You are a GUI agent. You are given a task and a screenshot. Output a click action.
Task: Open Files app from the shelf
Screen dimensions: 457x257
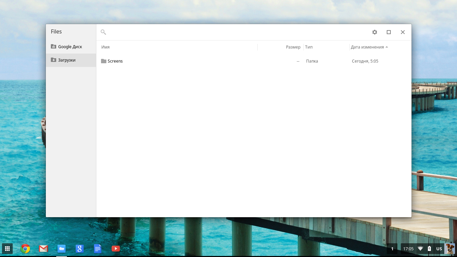pyautogui.click(x=62, y=249)
